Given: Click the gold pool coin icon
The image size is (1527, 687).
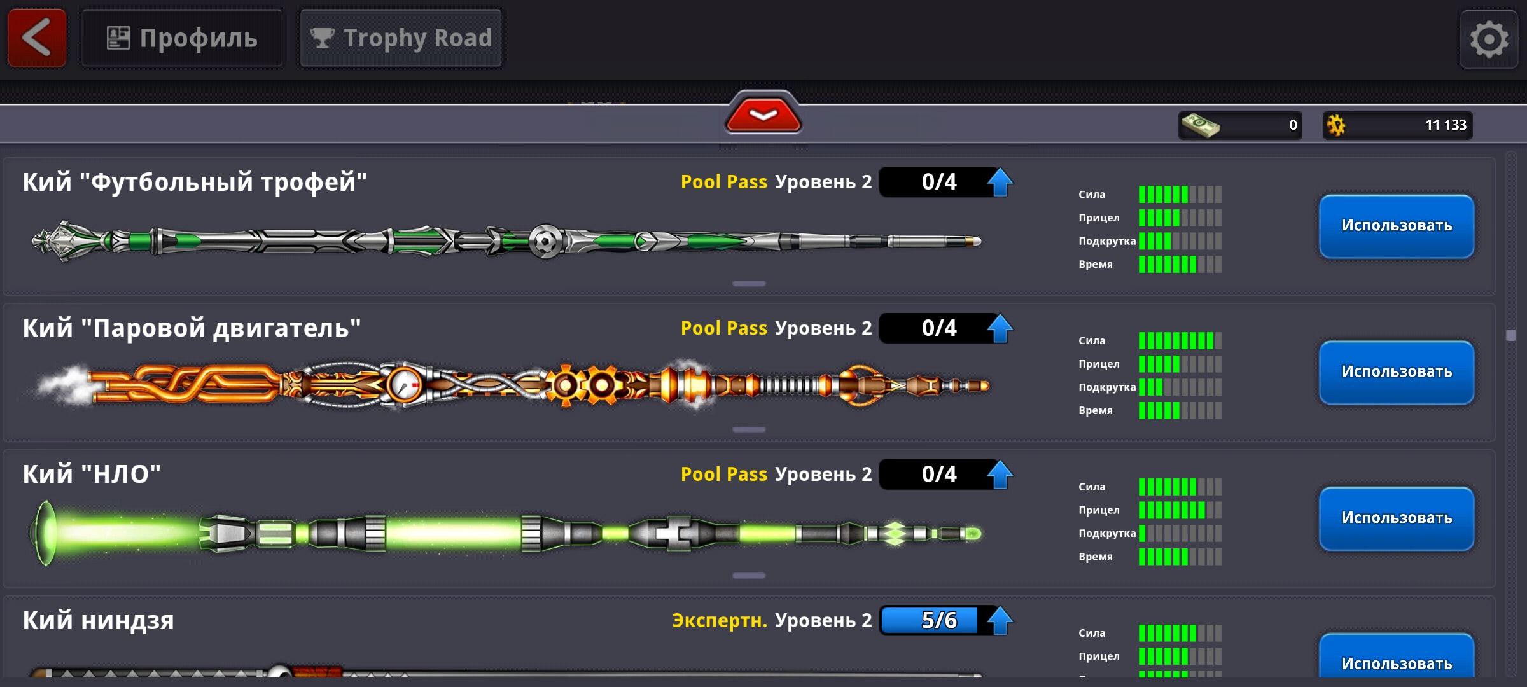Looking at the screenshot, I should pos(1336,125).
